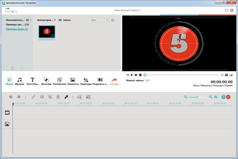
Task: Click the teal round track manager button
Action: click(x=223, y=97)
